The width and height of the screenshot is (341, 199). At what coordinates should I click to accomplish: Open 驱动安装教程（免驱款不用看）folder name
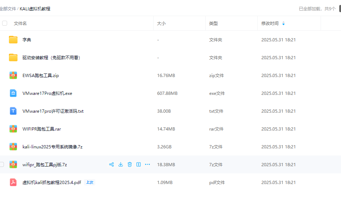pyautogui.click(x=51, y=57)
